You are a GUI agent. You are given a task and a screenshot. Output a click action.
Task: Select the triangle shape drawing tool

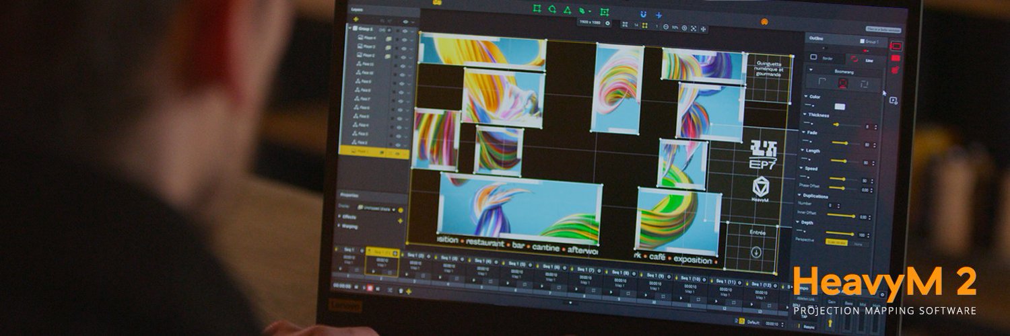coord(567,10)
